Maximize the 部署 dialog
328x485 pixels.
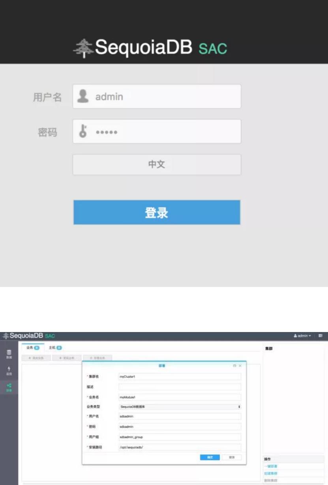tap(234, 366)
